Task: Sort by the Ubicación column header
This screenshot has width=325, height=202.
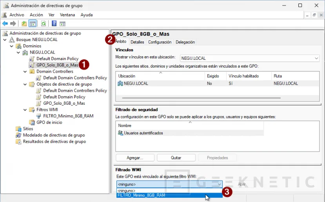Action: click(x=160, y=76)
